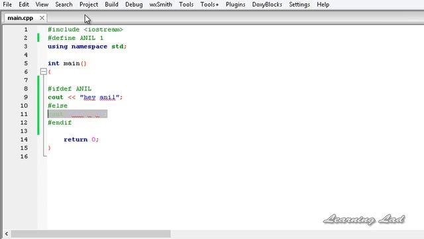
Task: Open the DoxyBlocks menu
Action: click(267, 5)
